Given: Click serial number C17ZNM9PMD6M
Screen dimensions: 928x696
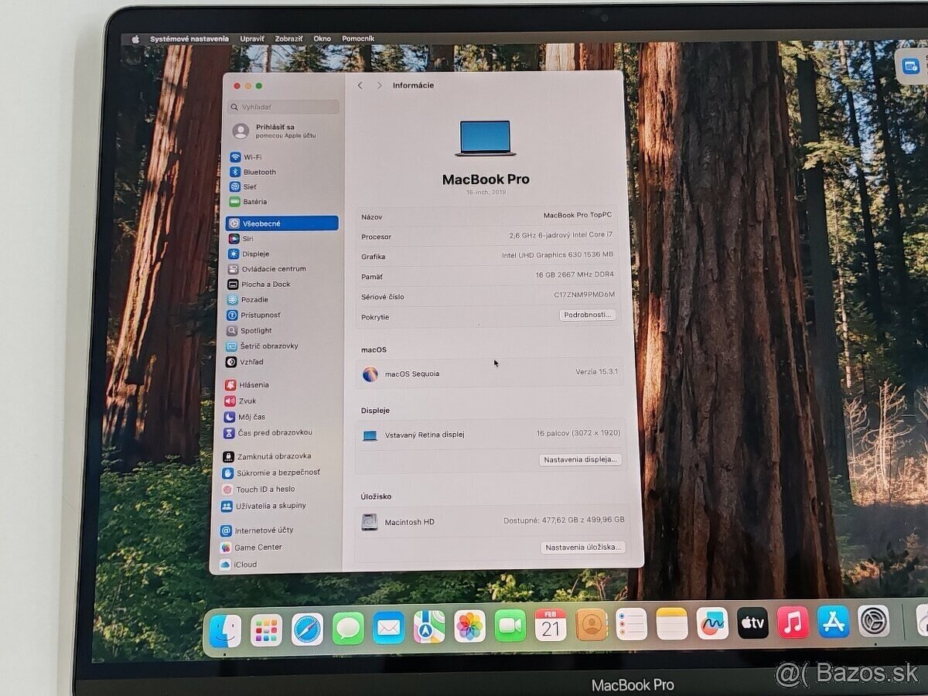Looking at the screenshot, I should pyautogui.click(x=585, y=295).
